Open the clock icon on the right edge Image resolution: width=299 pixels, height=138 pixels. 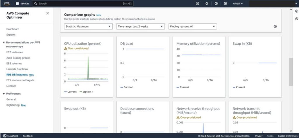[x=297, y=19]
